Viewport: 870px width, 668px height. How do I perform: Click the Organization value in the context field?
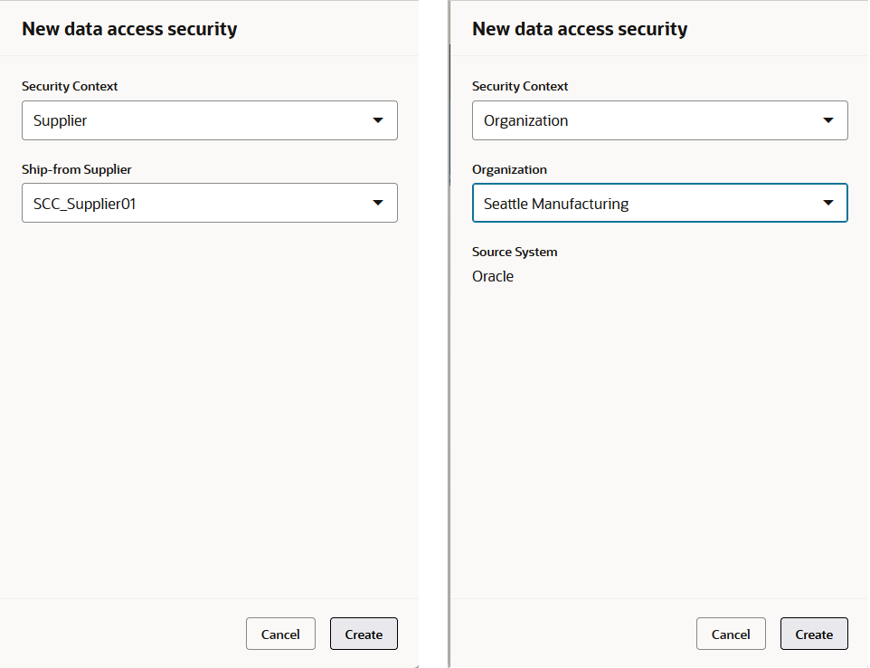tap(633, 120)
